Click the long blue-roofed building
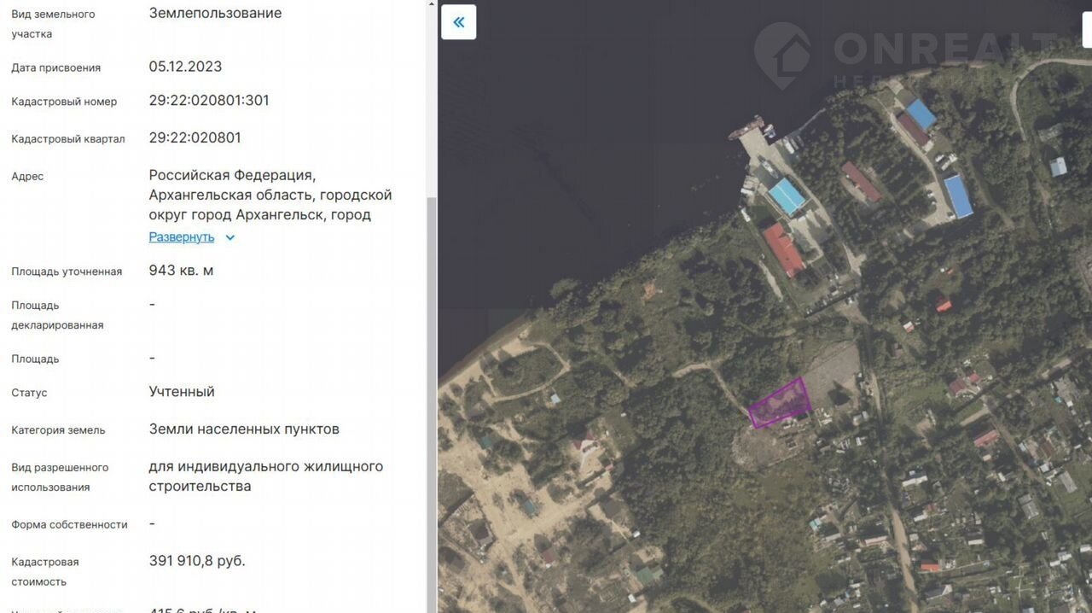Viewport: 1092px width, 613px height. coord(959,196)
